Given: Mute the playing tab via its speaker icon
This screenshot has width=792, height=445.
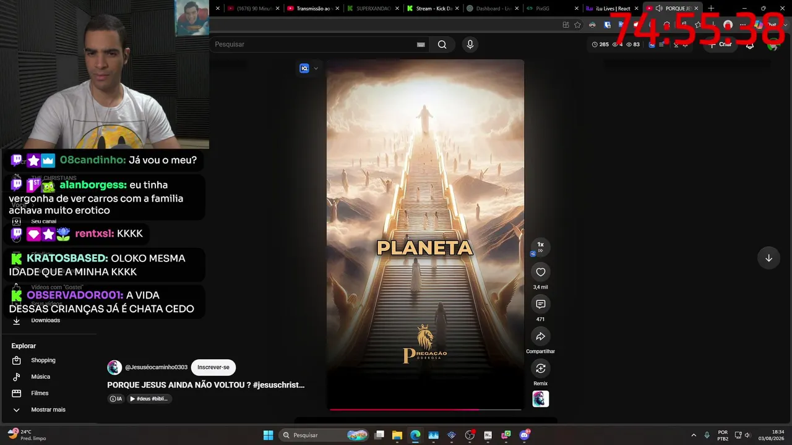Looking at the screenshot, I should point(659,9).
